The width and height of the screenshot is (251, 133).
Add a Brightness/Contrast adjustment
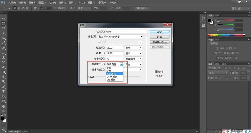(217, 48)
